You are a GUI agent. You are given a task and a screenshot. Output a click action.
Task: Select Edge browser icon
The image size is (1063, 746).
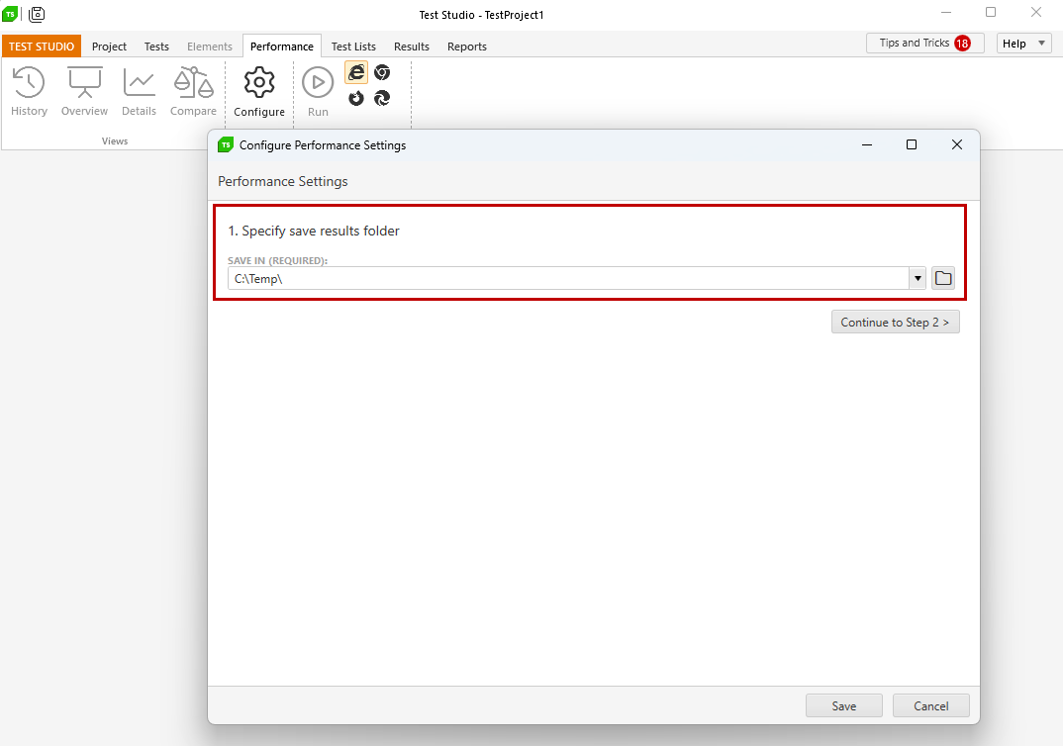tap(382, 98)
